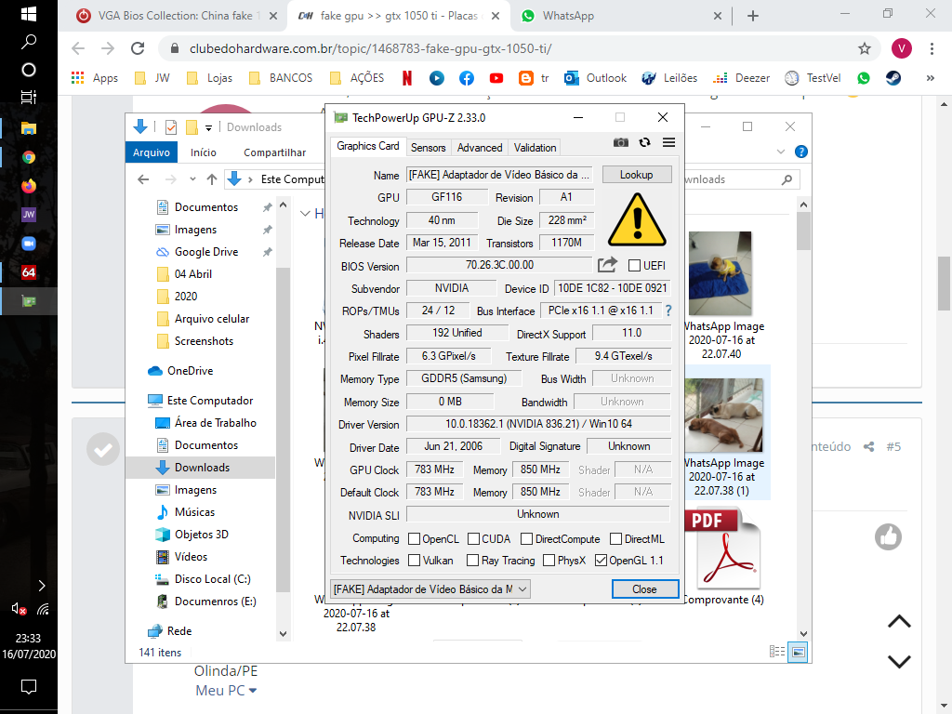Open Arquivo tab in Explorer
The image size is (952, 714).
click(152, 152)
